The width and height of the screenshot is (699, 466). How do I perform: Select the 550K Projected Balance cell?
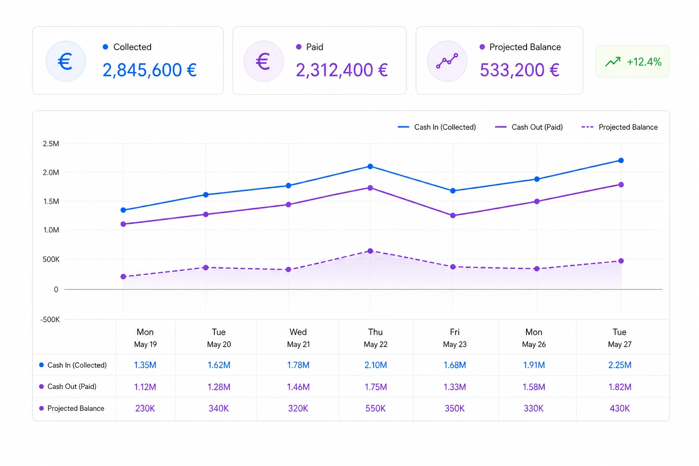click(375, 409)
